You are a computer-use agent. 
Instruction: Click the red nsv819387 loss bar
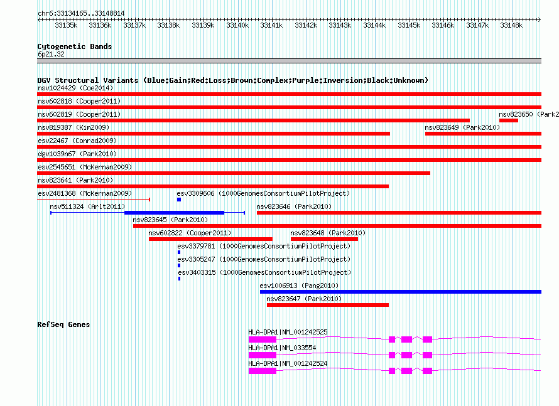coord(214,134)
